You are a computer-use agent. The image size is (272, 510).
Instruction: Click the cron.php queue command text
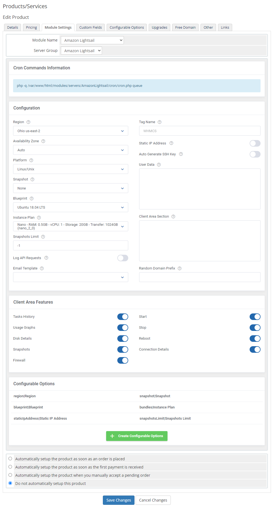click(x=80, y=86)
